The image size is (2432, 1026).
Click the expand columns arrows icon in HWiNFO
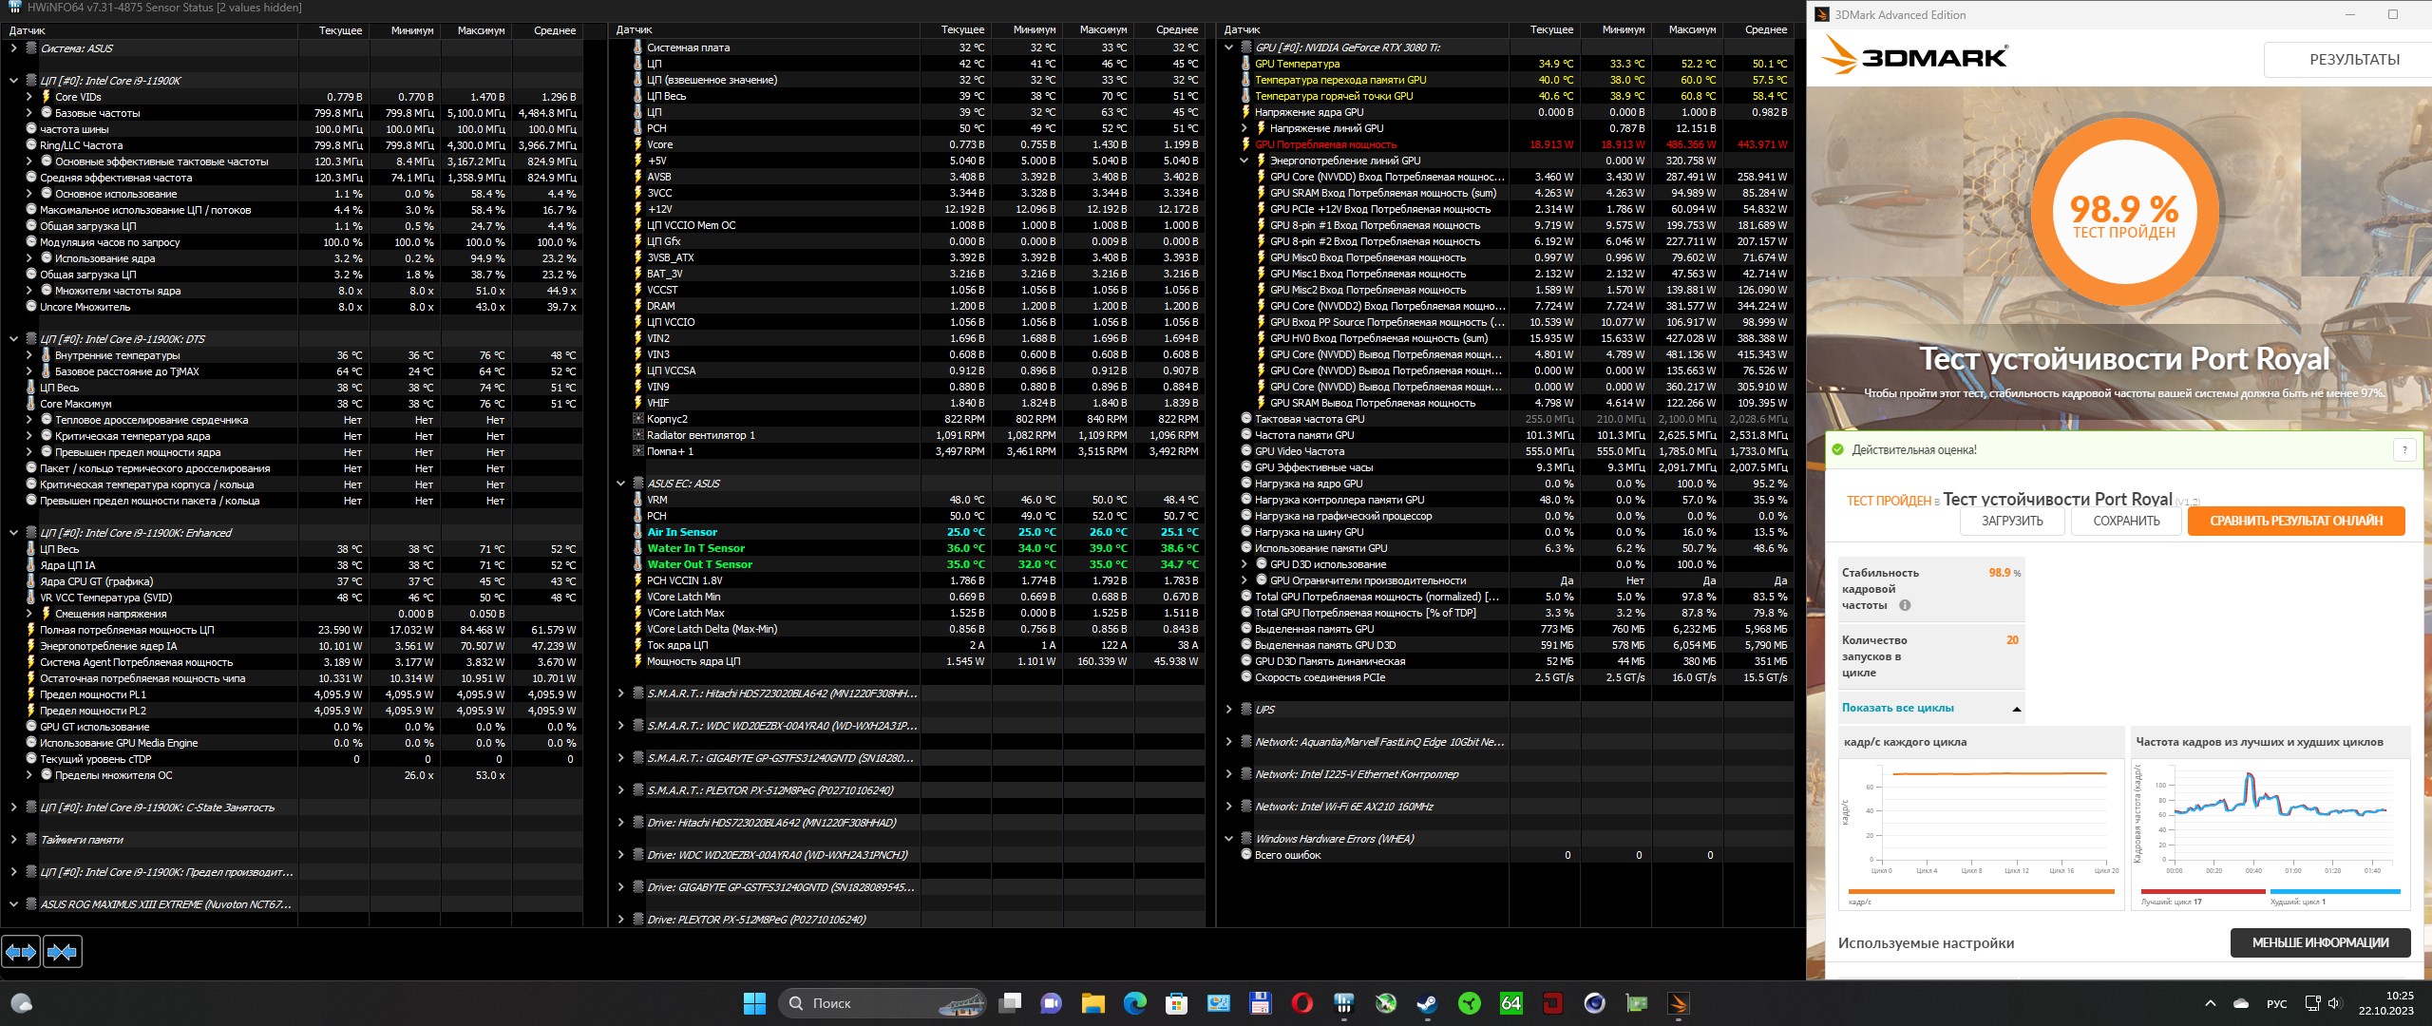pyautogui.click(x=21, y=951)
